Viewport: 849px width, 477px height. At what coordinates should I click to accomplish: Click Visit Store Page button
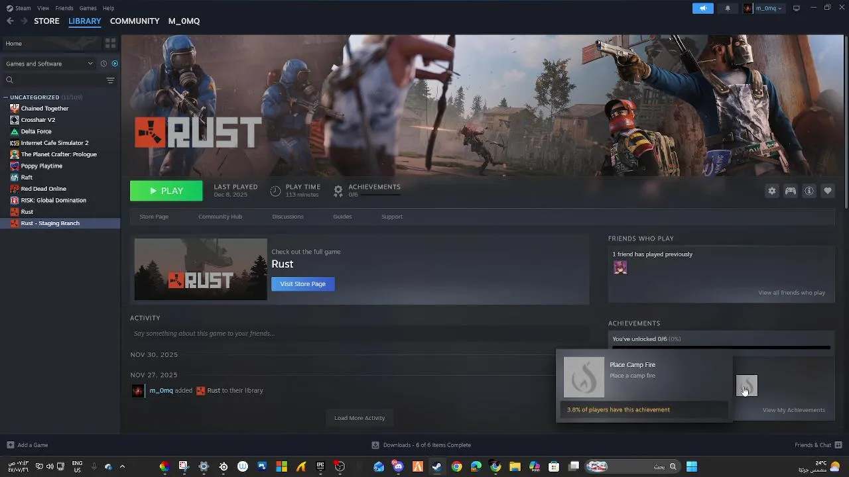303,284
